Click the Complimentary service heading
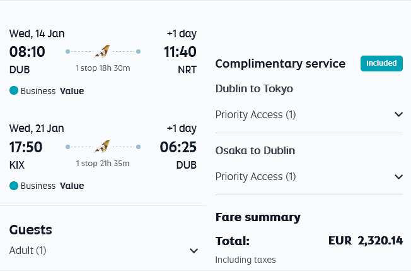411x271 pixels. coord(281,64)
